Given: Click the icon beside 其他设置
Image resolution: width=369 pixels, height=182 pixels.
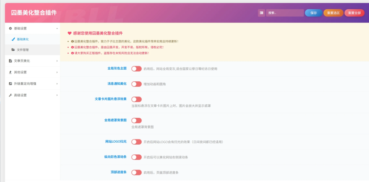Looking at the screenshot, I should (10, 72).
